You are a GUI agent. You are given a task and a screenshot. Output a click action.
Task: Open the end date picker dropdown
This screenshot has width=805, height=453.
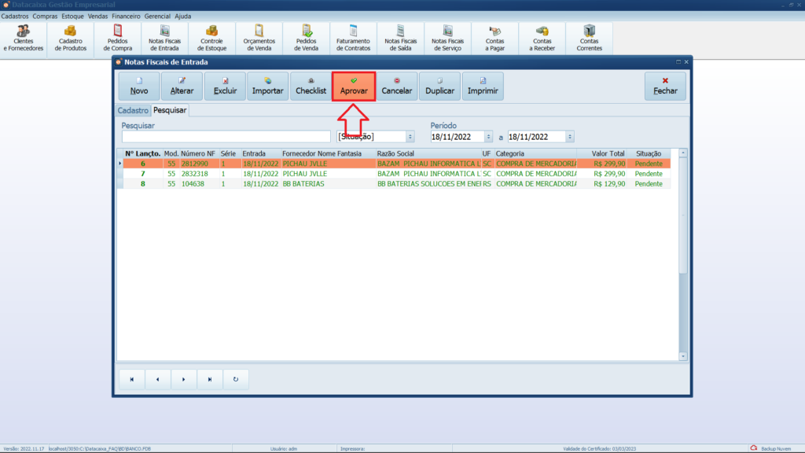point(569,137)
